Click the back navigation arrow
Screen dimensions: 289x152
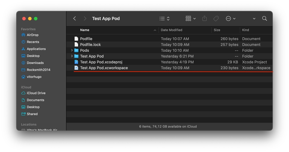click(74, 19)
